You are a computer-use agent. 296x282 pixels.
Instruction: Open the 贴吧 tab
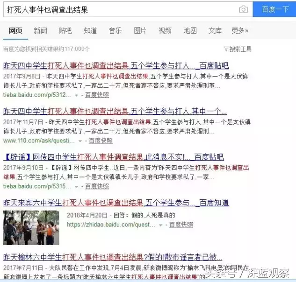(65, 30)
